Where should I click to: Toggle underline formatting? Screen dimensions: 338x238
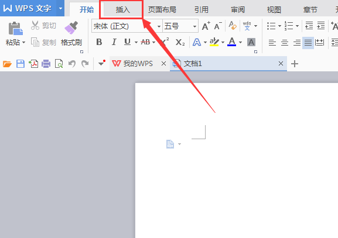127,42
